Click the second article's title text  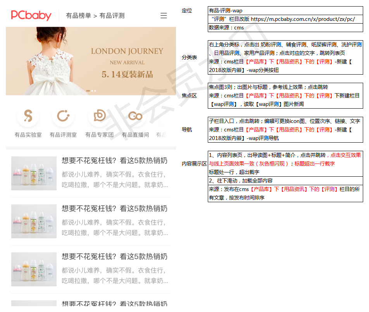tap(114, 209)
